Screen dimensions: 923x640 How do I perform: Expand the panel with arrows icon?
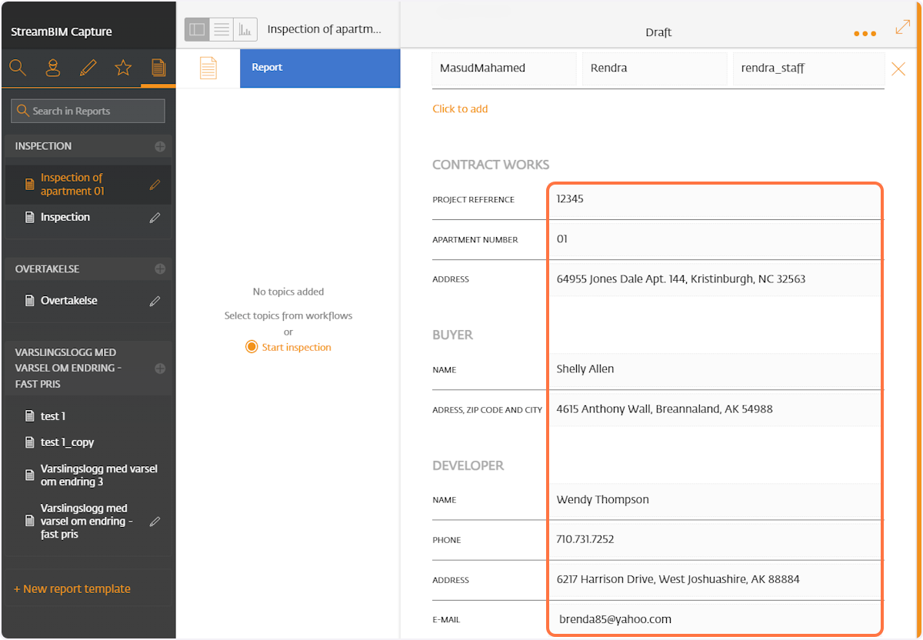pyautogui.click(x=903, y=27)
